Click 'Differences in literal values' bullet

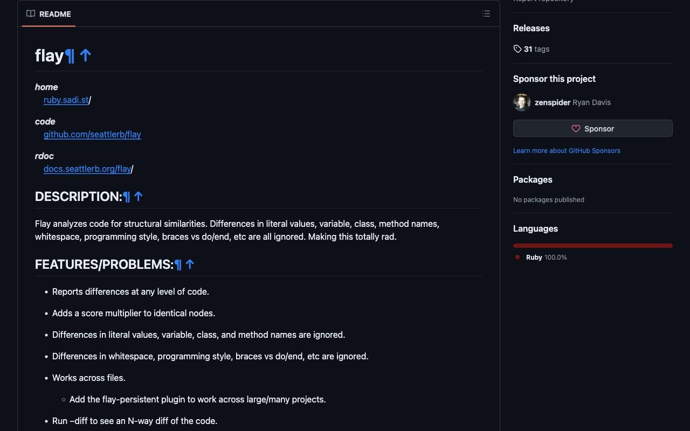198,335
